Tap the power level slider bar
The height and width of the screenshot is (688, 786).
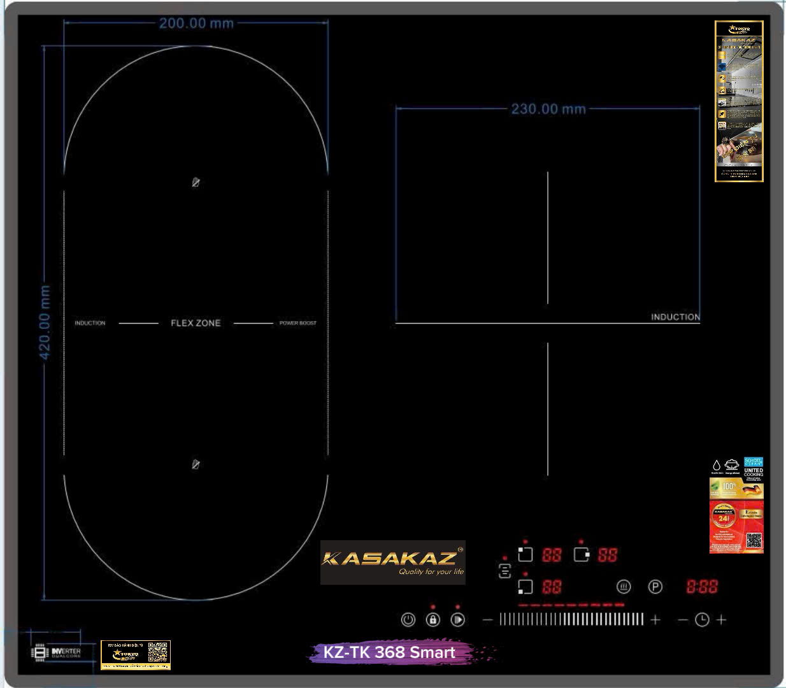[x=571, y=619]
